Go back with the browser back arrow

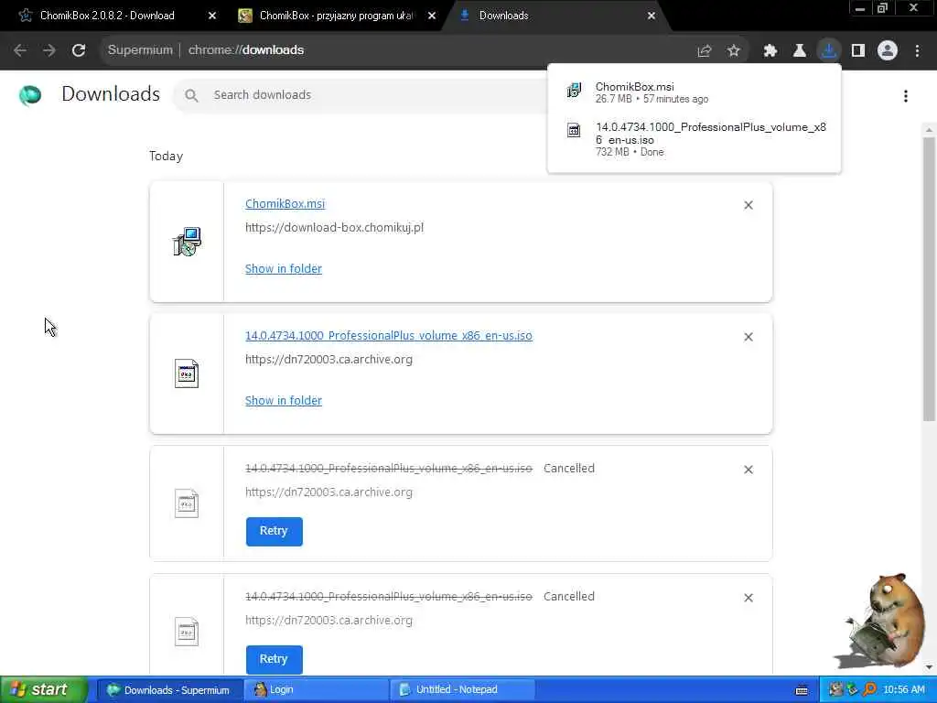pyautogui.click(x=20, y=50)
